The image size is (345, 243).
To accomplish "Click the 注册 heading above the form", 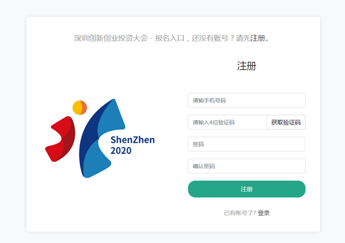I will point(247,66).
